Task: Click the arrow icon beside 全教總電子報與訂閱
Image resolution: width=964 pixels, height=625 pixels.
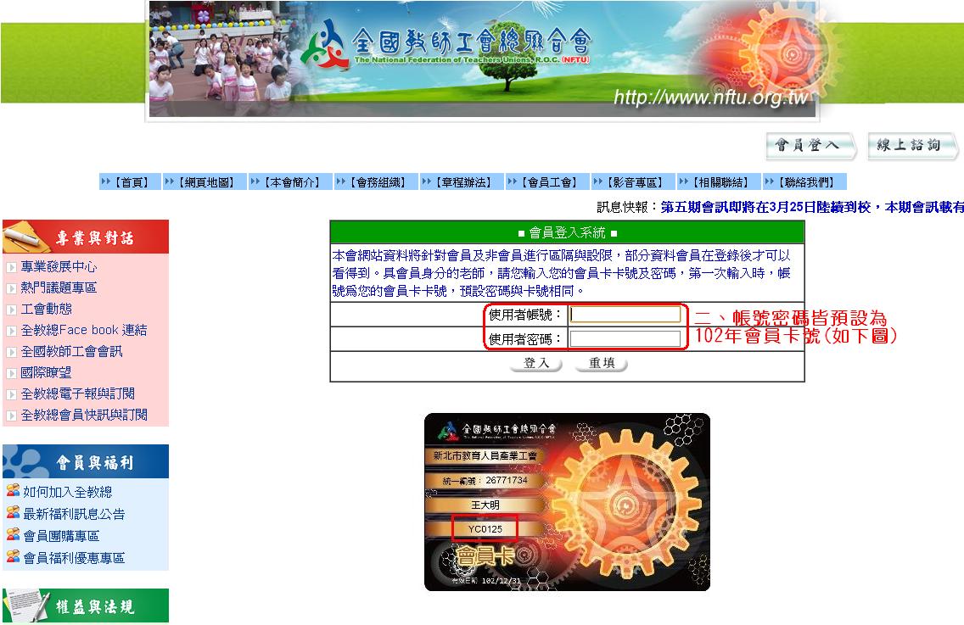Action: (x=11, y=394)
